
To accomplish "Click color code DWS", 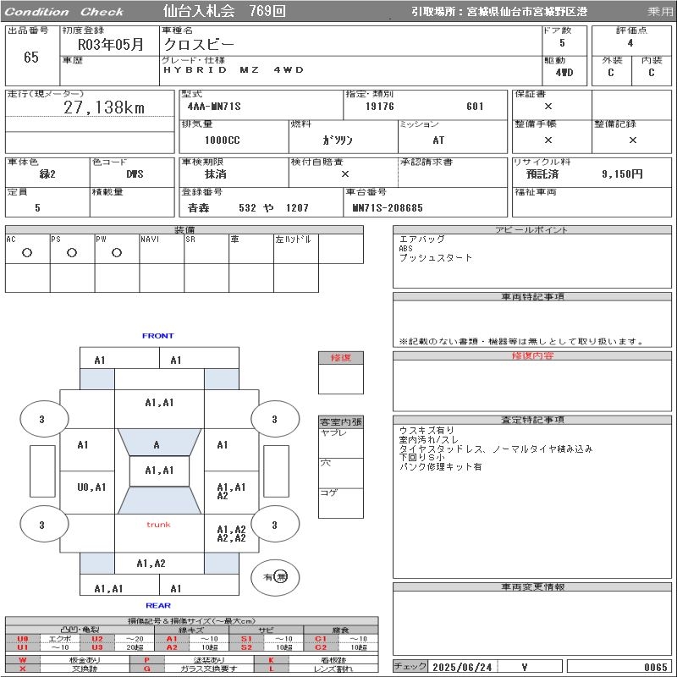I will pos(135,174).
